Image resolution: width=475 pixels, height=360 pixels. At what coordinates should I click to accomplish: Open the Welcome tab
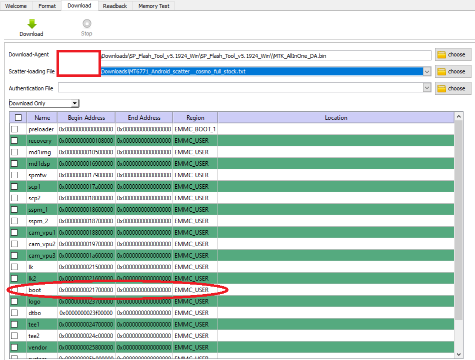(16, 6)
